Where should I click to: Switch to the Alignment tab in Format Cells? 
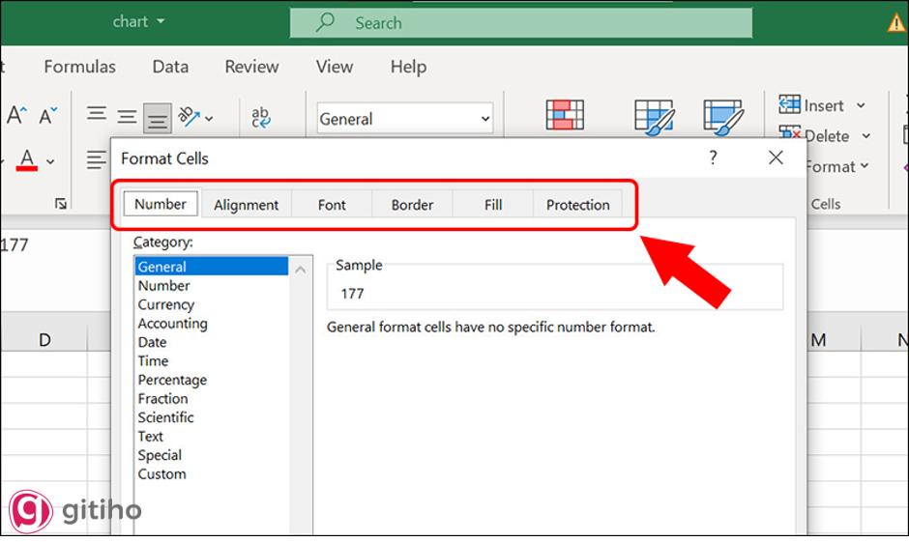pyautogui.click(x=247, y=205)
